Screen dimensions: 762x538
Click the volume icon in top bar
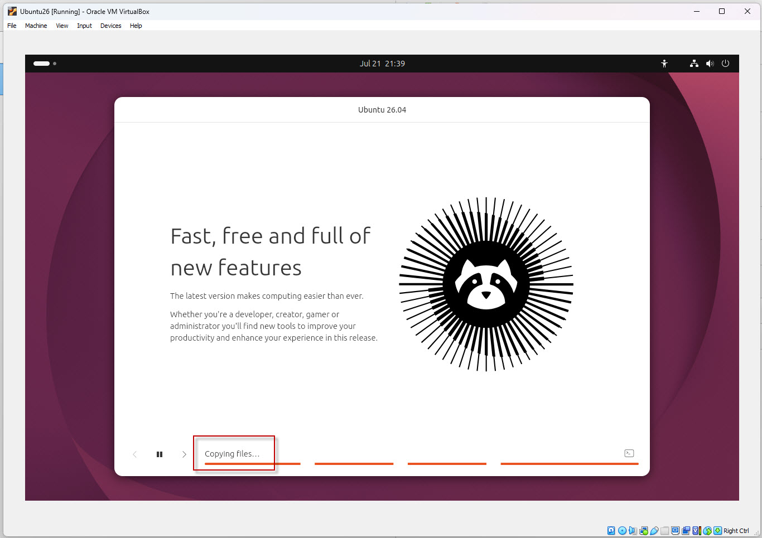coord(710,64)
